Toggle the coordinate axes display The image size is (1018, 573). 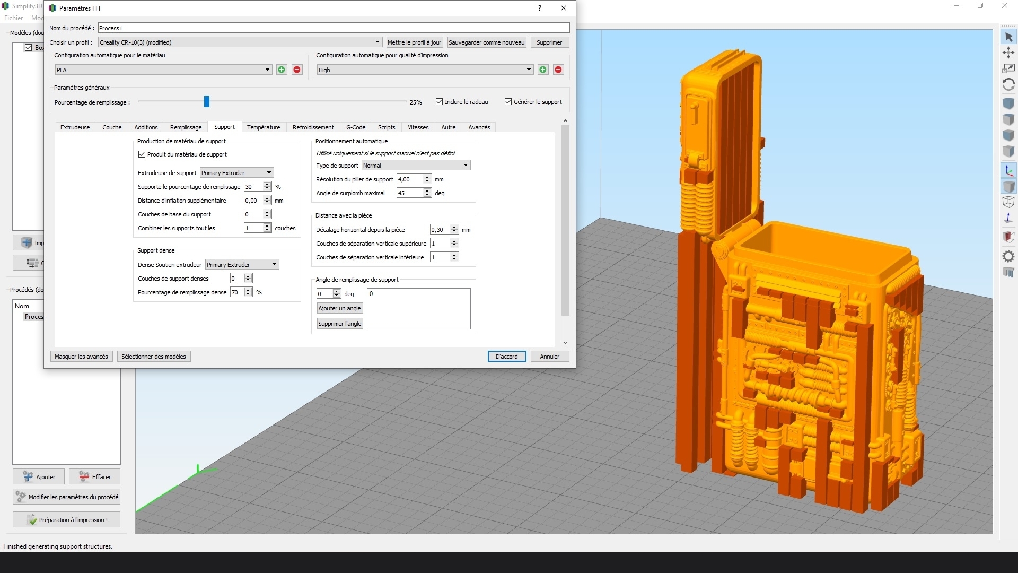point(1008,171)
